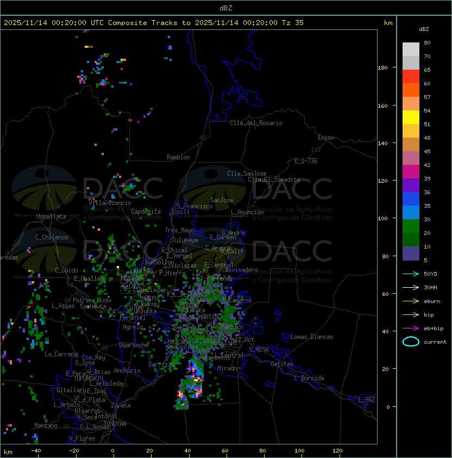Click the 'dBZ' title at the top
Screen dimensions: 452x458
226,8
